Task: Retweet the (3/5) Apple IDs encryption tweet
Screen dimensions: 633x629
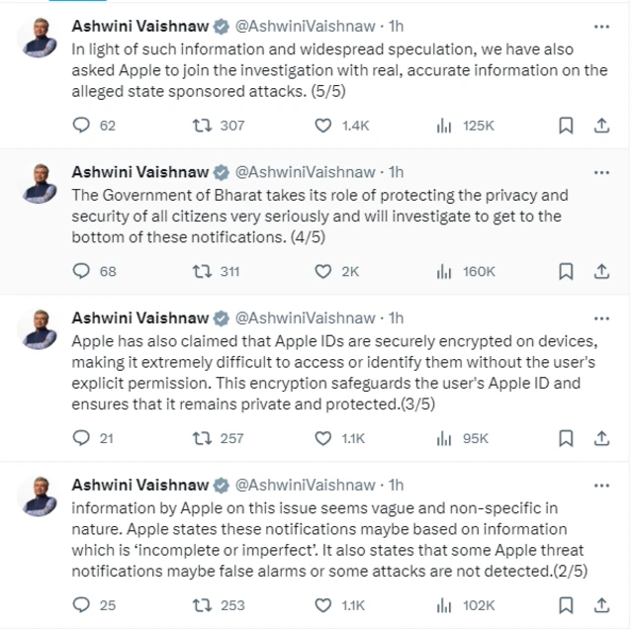Action: pos(202,438)
